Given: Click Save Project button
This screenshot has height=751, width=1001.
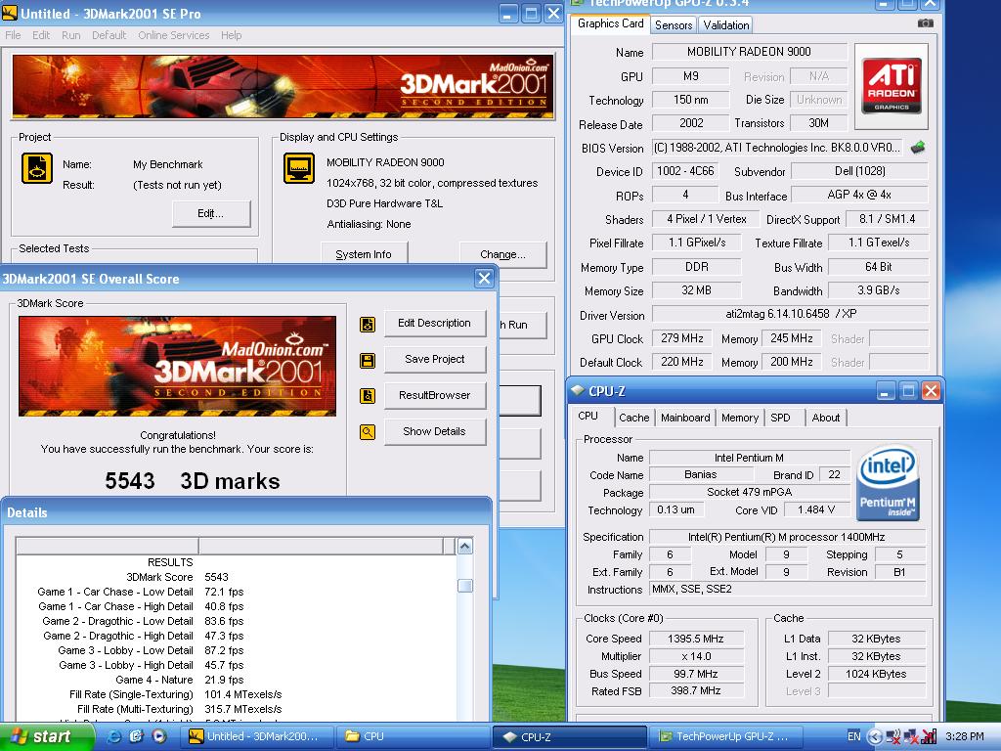Looking at the screenshot, I should tap(435, 359).
